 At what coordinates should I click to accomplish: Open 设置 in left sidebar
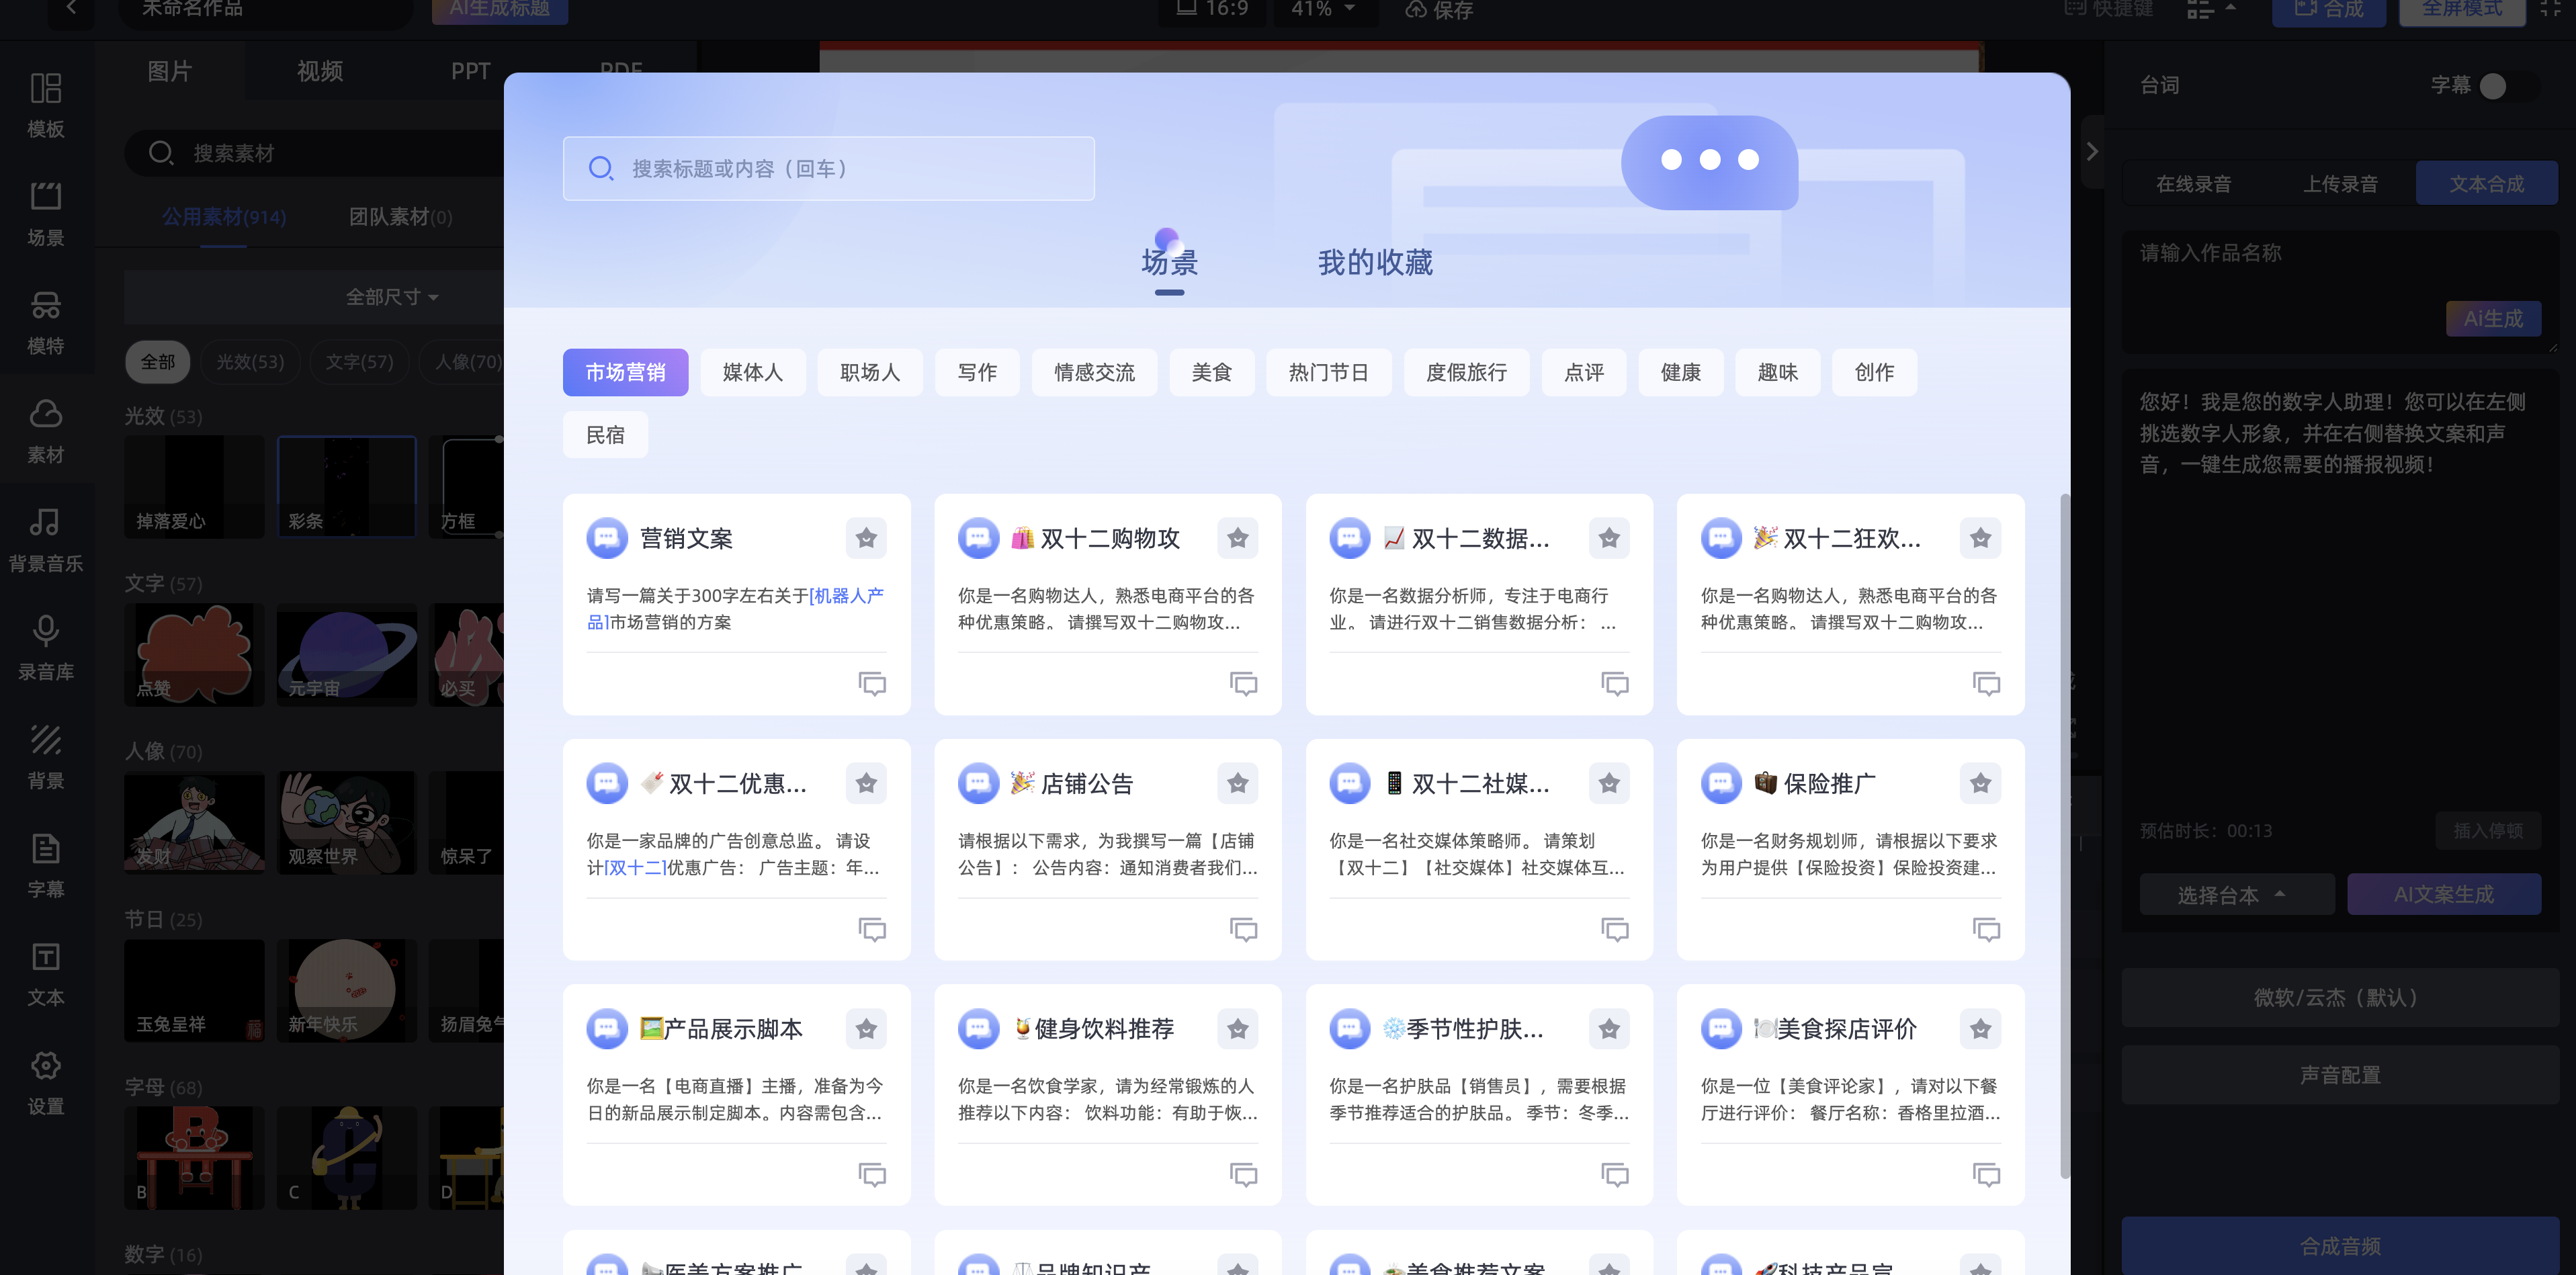pyautogui.click(x=46, y=1083)
